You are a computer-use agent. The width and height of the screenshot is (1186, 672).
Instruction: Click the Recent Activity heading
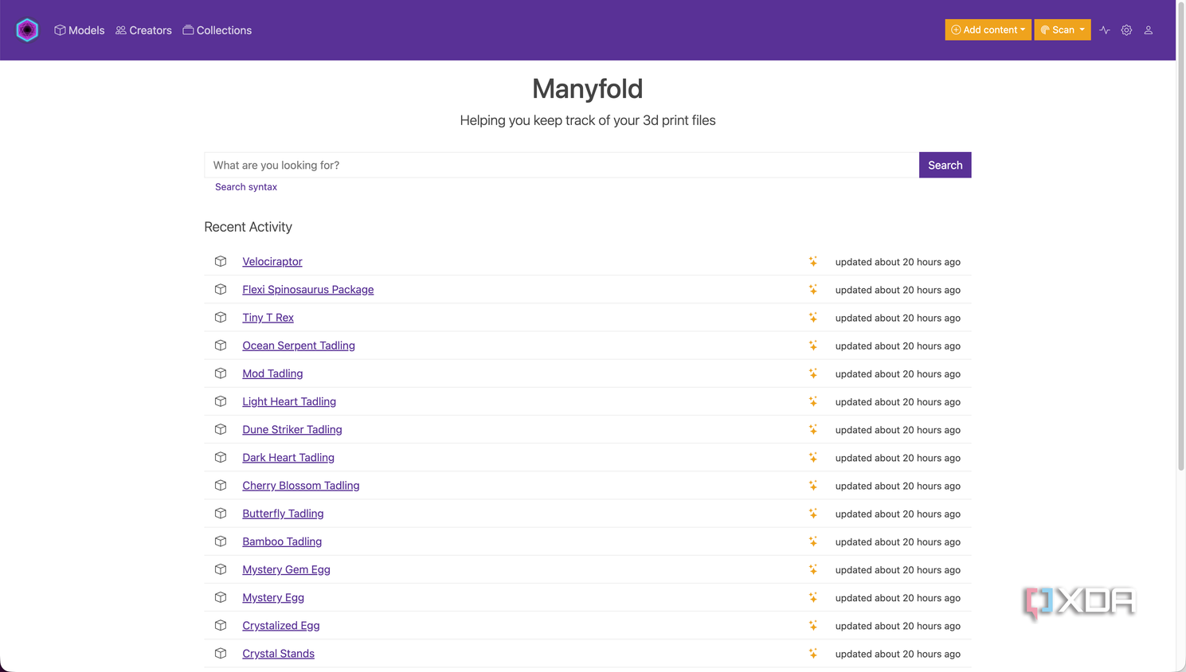(248, 227)
